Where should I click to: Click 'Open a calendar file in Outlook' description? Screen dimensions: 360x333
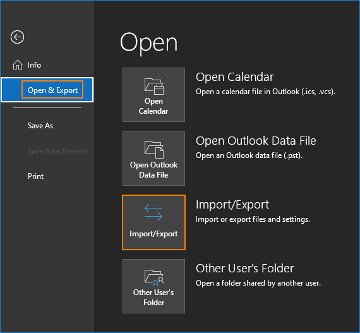pyautogui.click(x=265, y=92)
